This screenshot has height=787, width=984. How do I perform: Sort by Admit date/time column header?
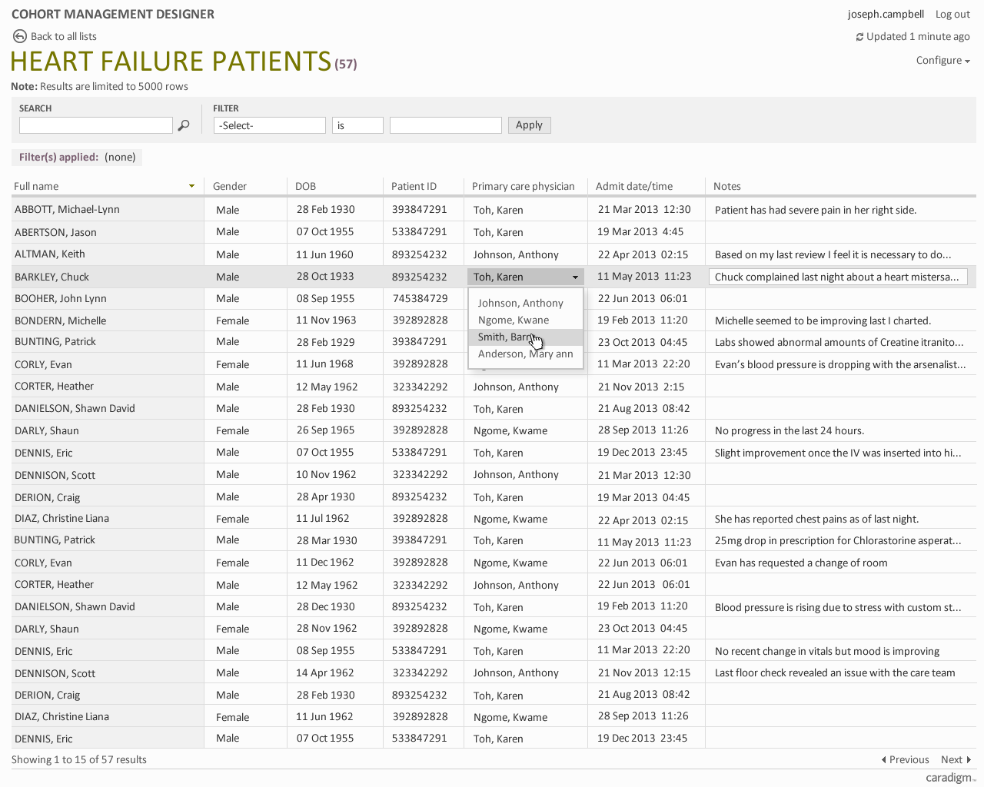634,186
